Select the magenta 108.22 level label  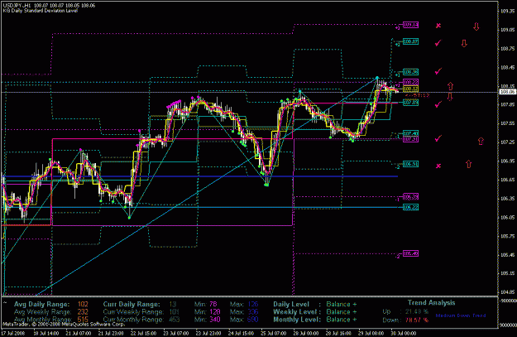point(411,82)
